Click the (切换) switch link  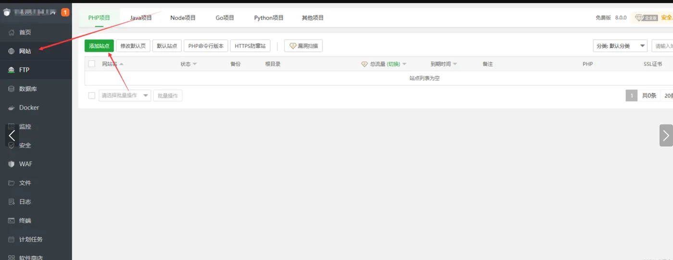pos(394,64)
